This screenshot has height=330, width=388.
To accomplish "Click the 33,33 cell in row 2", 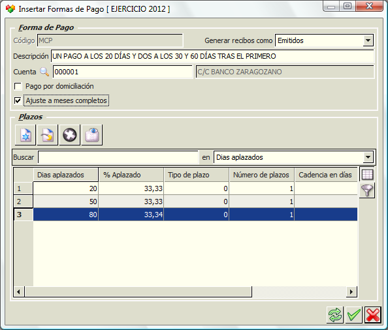I will [131, 202].
